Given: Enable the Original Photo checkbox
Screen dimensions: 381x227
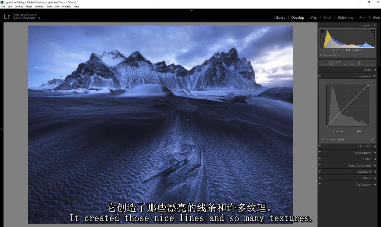Looking at the screenshot, I should click(322, 55).
